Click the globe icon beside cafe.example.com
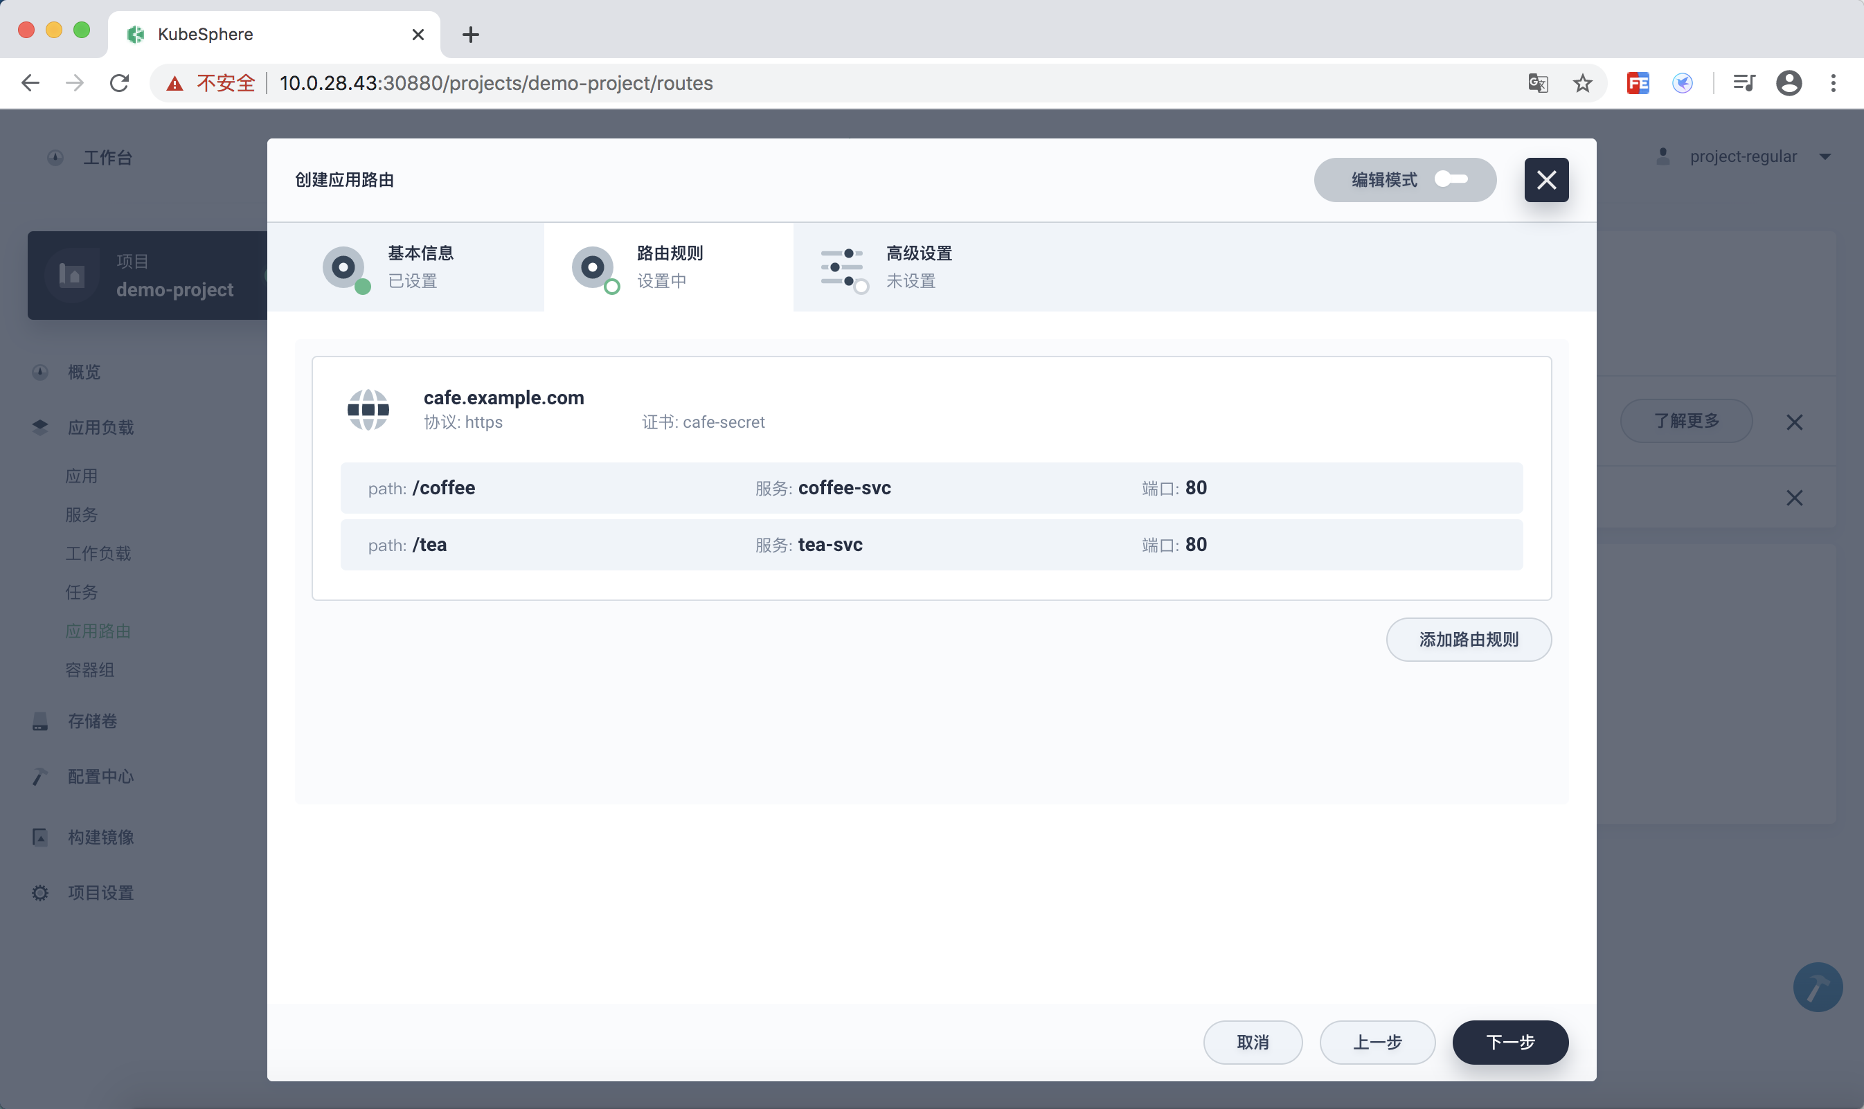 pyautogui.click(x=368, y=410)
